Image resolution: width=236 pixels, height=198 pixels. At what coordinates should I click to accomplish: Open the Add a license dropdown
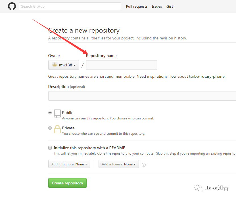tap(119, 164)
